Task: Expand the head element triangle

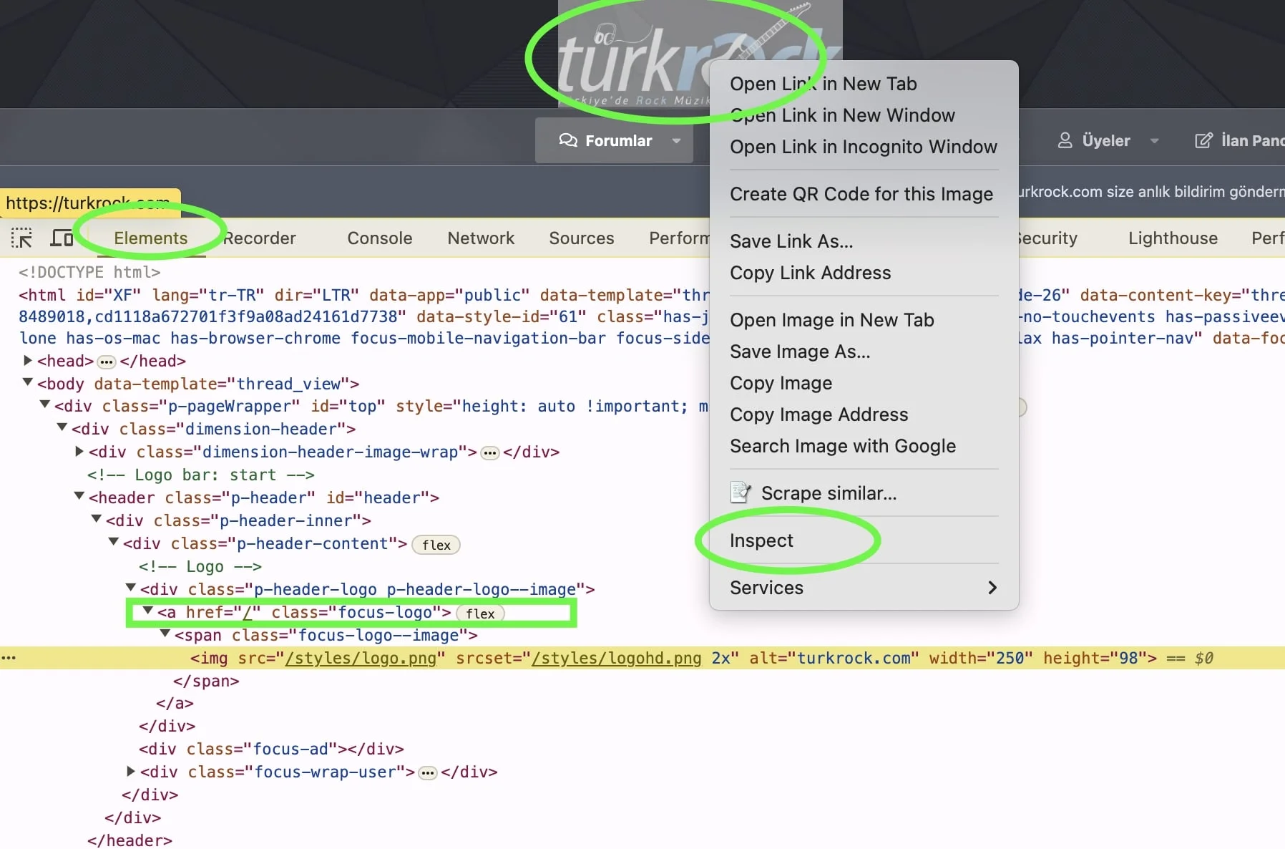Action: click(x=28, y=360)
